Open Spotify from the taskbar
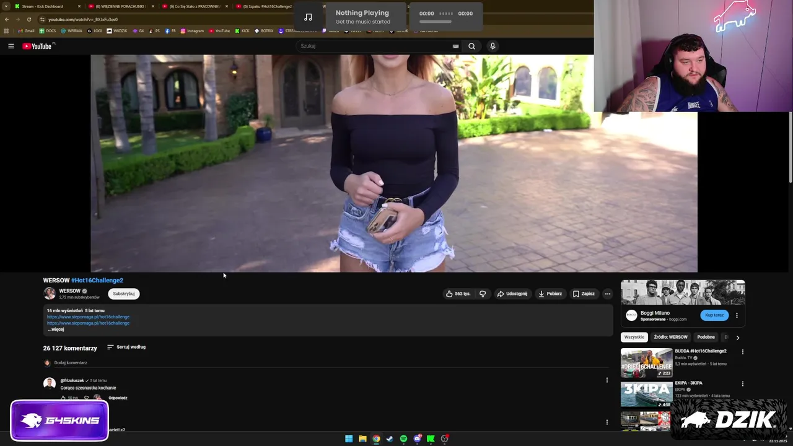793x446 pixels. (403, 439)
